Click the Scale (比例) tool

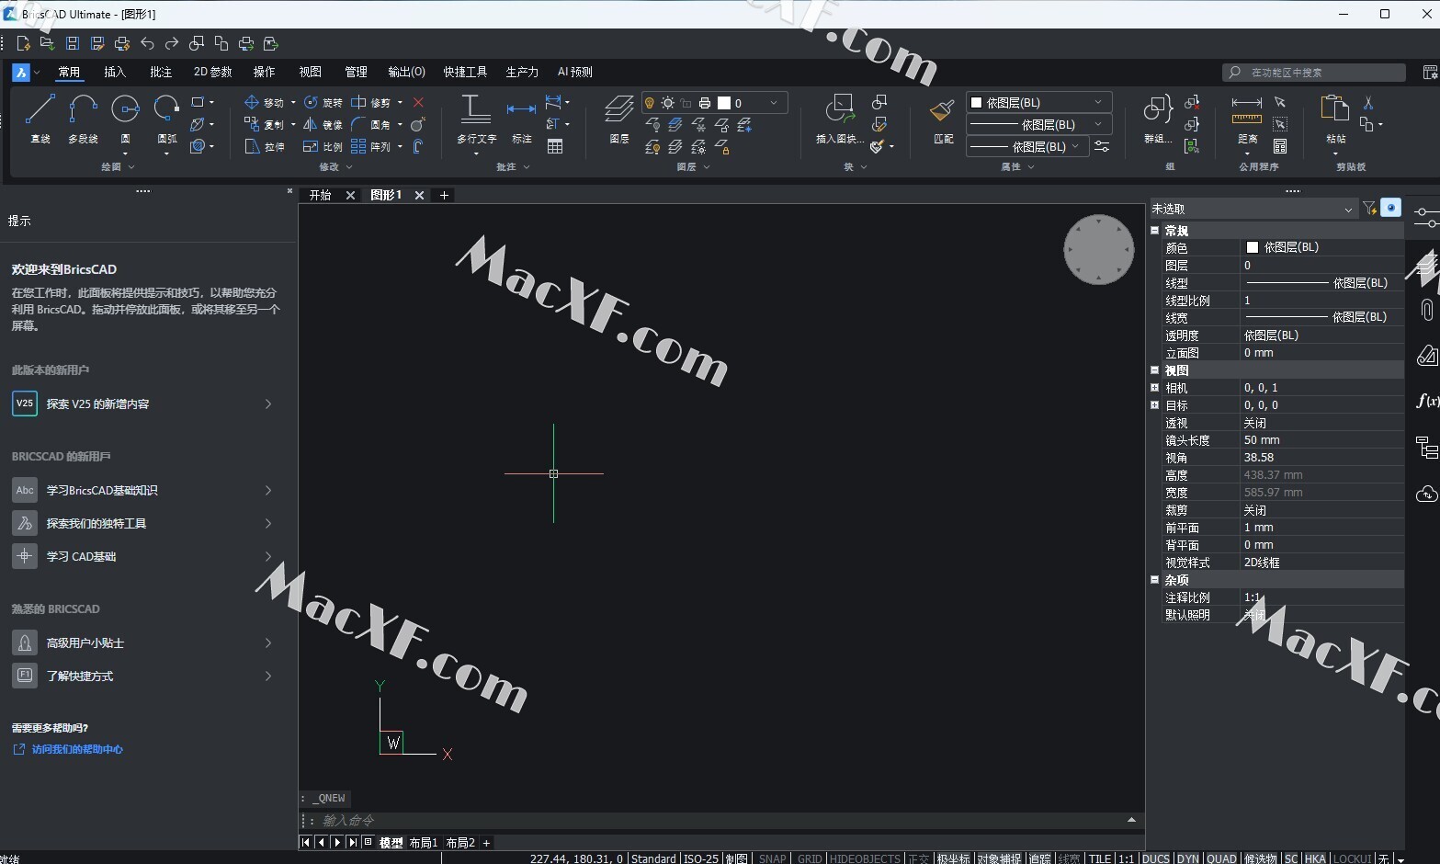323,146
